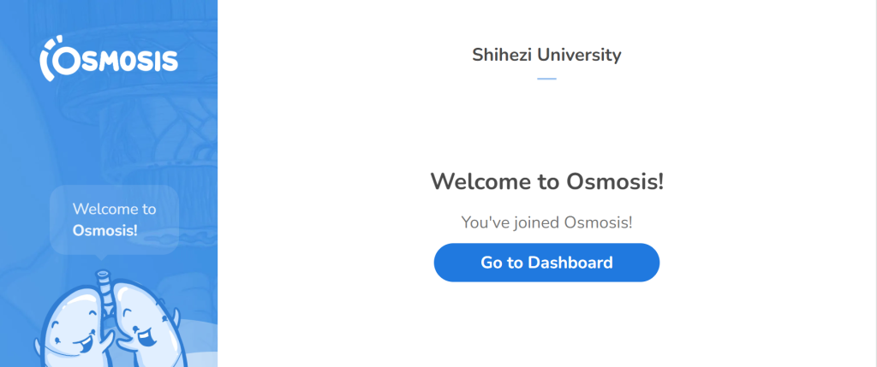The image size is (877, 367).
Task: Select the lungs mascot illustration
Action: (x=108, y=319)
